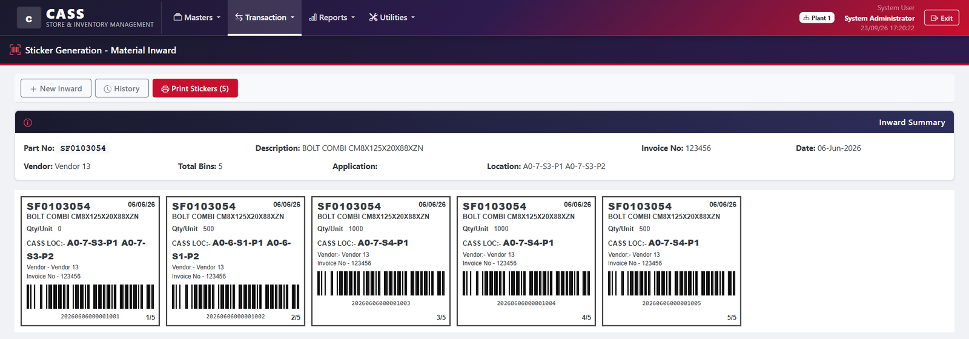Screen dimensions: 969x339
Task: Select the Plant 1 badge
Action: [x=817, y=18]
